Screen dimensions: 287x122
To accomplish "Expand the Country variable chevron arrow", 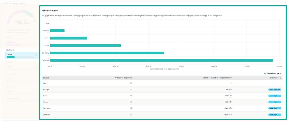I will click(36, 55).
